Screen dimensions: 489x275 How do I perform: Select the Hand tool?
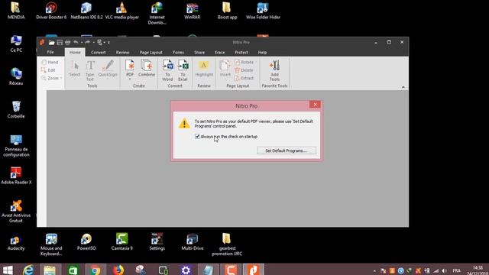click(50, 63)
